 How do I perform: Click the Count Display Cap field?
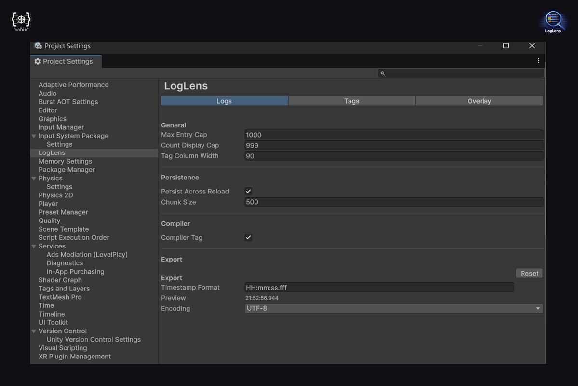click(x=393, y=145)
